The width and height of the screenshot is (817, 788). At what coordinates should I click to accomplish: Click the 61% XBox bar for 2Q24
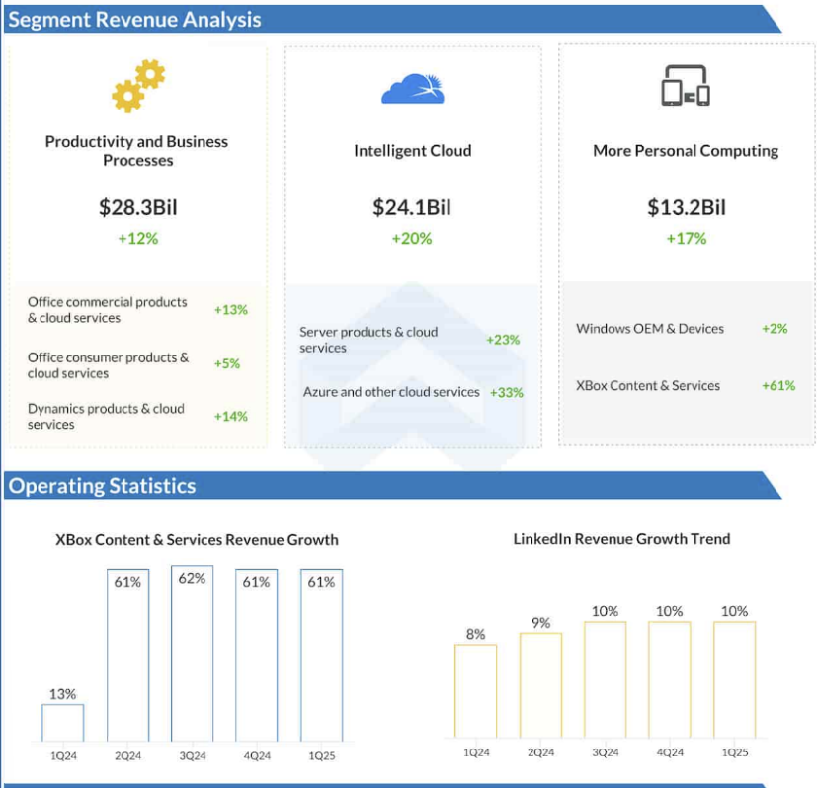coord(127,656)
